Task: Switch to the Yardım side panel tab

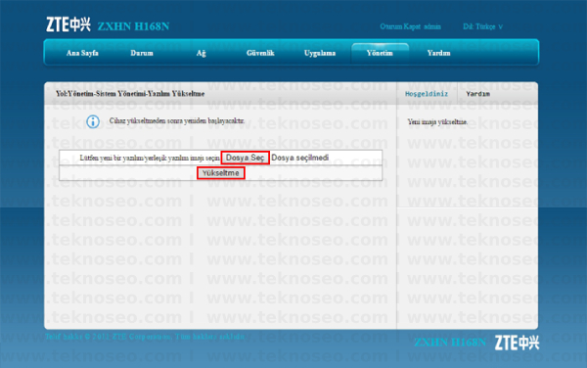Action: click(478, 94)
